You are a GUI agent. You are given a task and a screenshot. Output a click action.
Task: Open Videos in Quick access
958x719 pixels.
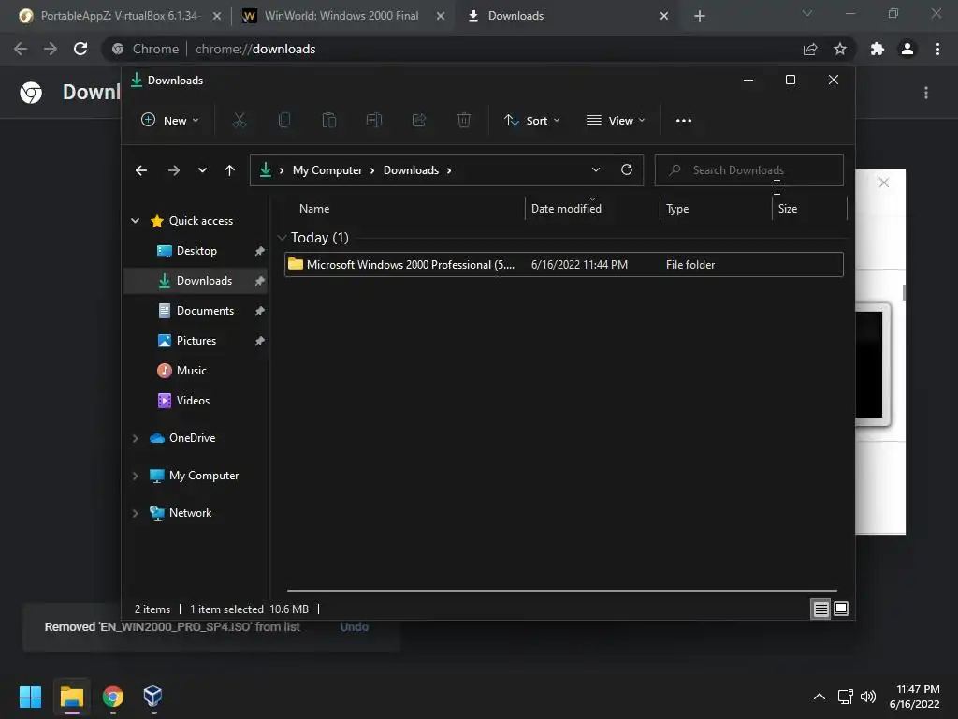[193, 401]
